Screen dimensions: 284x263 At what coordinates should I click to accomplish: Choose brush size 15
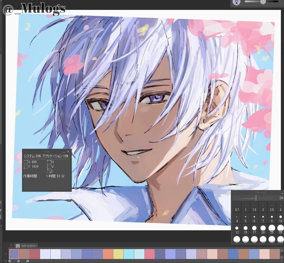pos(245,229)
